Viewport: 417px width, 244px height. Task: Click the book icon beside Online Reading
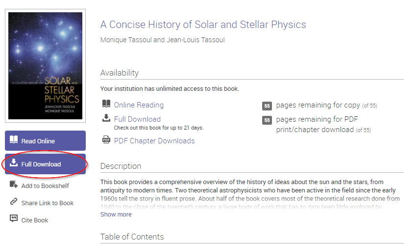tap(106, 104)
